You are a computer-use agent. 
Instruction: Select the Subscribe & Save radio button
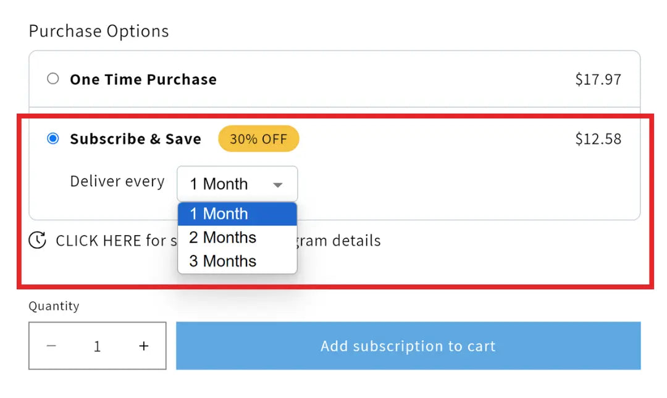pos(53,139)
